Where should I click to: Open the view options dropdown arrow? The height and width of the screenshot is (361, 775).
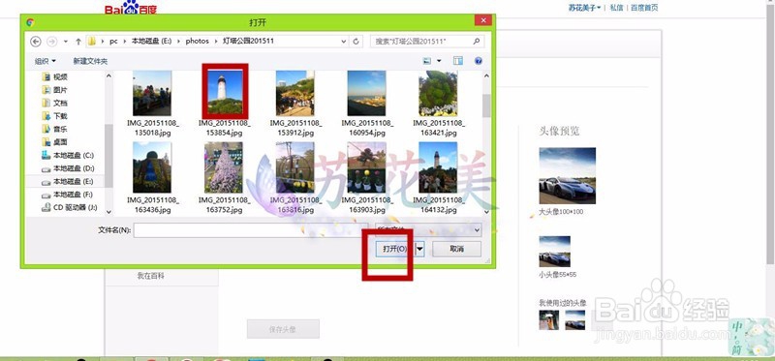pyautogui.click(x=439, y=61)
